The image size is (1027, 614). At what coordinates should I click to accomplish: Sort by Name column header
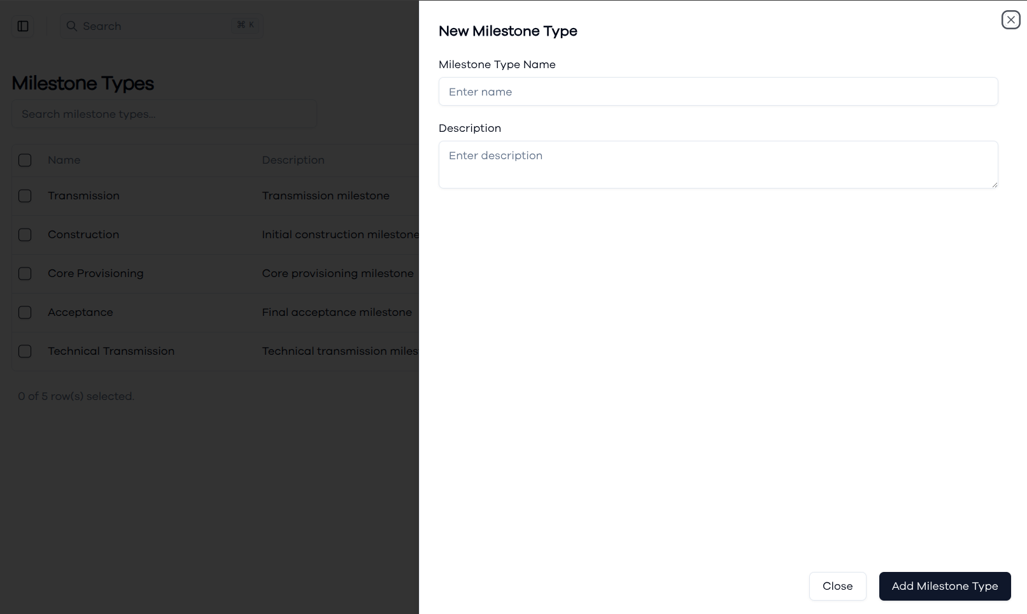tap(64, 160)
